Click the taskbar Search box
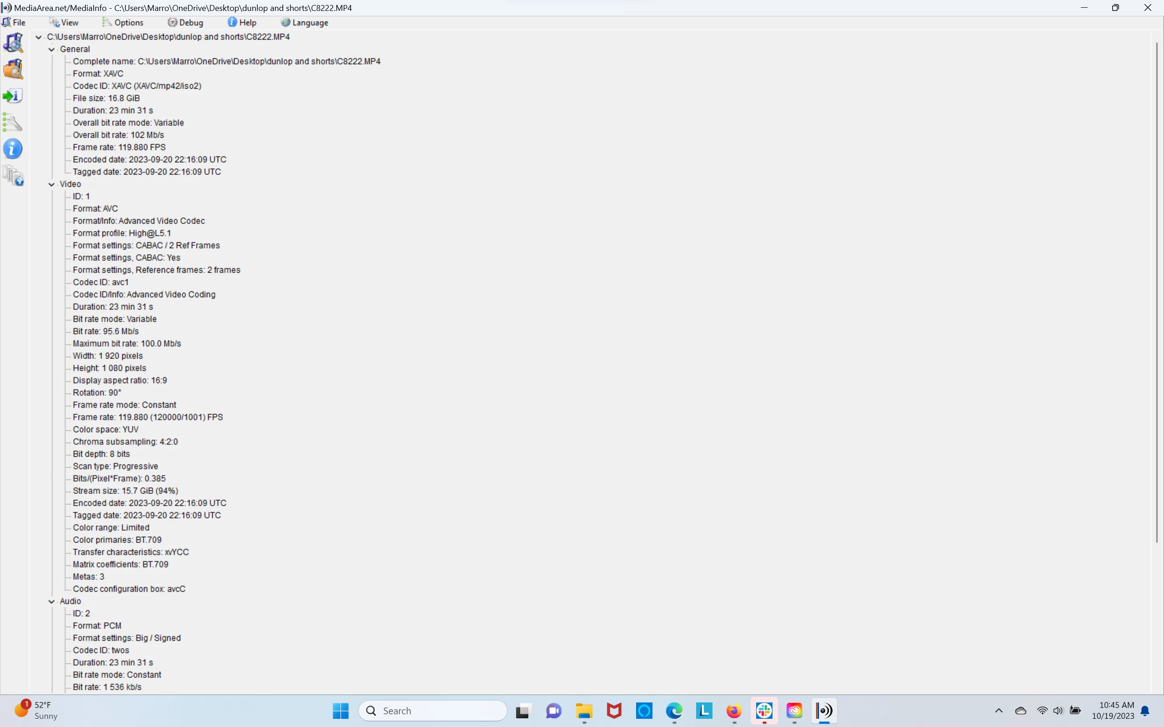The height and width of the screenshot is (727, 1164). (433, 711)
